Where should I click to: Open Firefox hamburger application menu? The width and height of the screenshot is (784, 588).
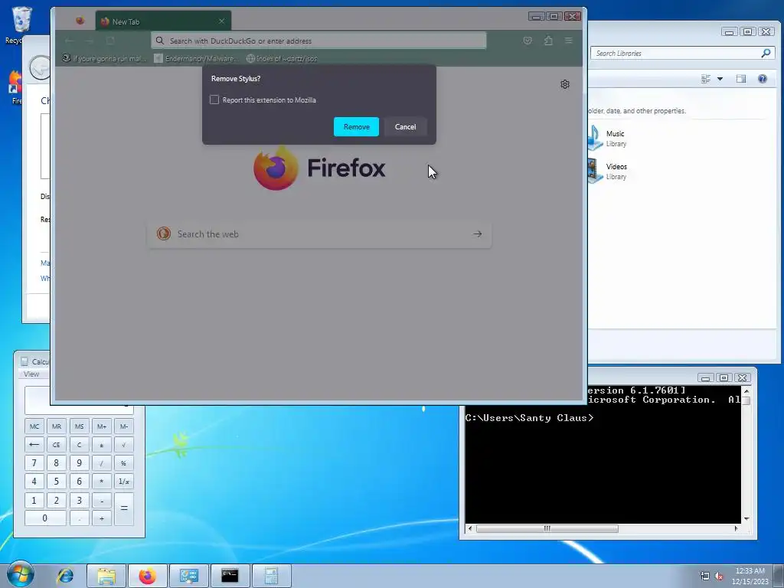pyautogui.click(x=569, y=41)
